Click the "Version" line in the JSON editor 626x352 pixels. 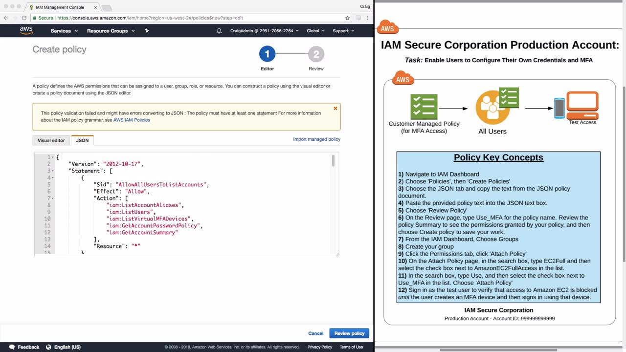[106, 164]
